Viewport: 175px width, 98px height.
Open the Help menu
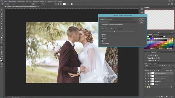click(60, 1)
